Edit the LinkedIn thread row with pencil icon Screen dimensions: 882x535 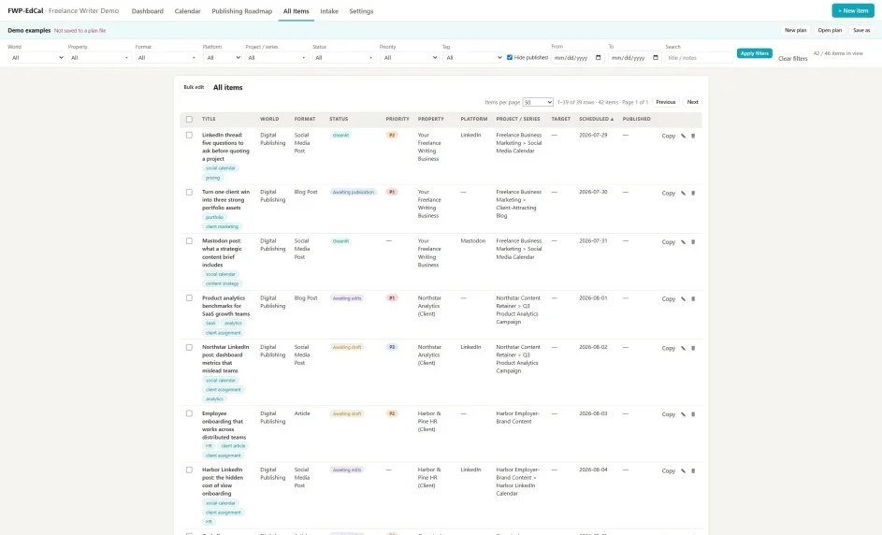[683, 137]
